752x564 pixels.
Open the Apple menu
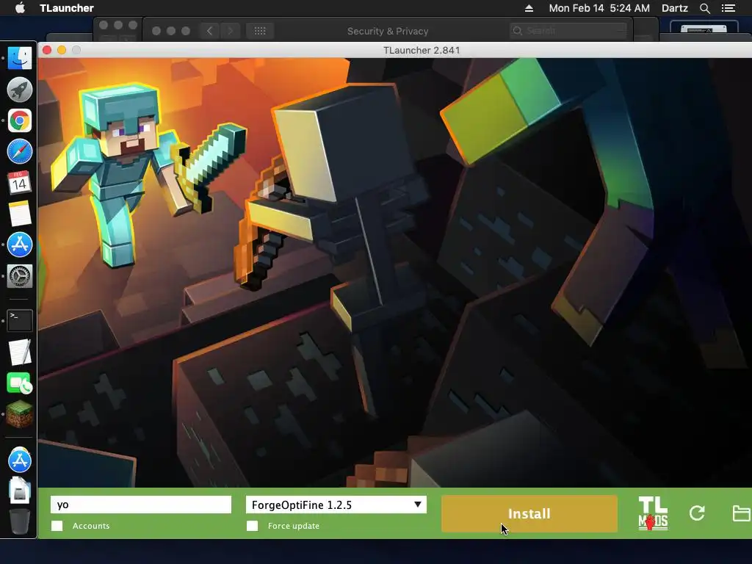tap(20, 8)
